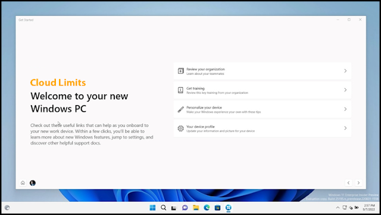This screenshot has width=381, height=215.
Task: Minimize the Get Started window
Action: [x=338, y=20]
